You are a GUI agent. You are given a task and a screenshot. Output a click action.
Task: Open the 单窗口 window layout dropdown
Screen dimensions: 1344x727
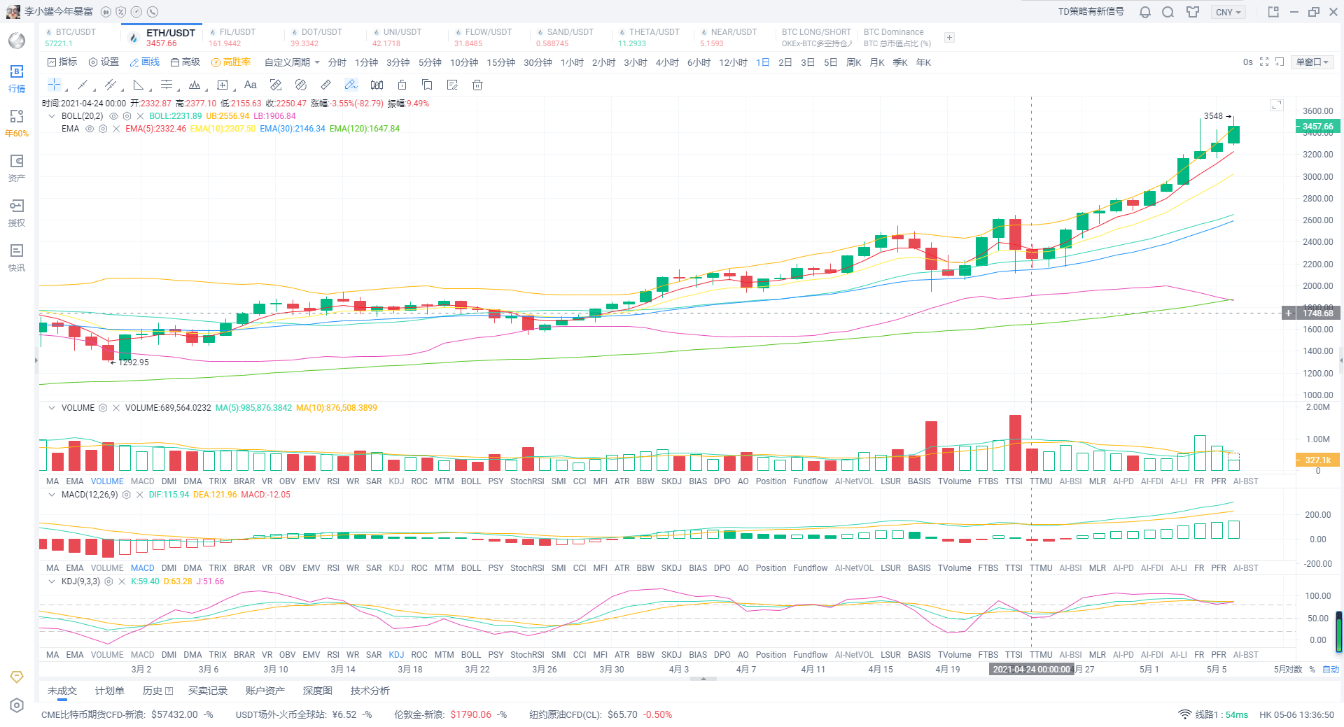click(1312, 62)
